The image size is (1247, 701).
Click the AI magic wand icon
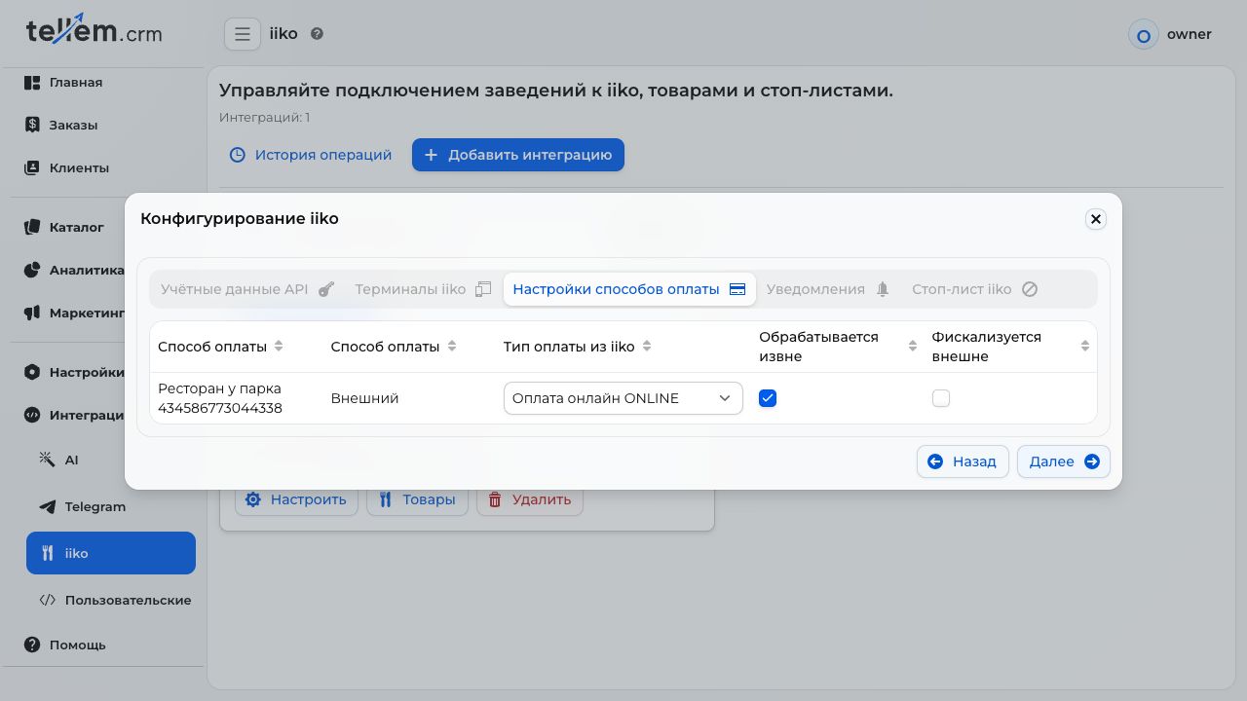47,460
